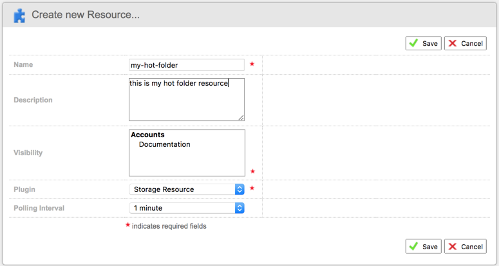Open the Storage Resource plugin dropdown

pos(187,189)
